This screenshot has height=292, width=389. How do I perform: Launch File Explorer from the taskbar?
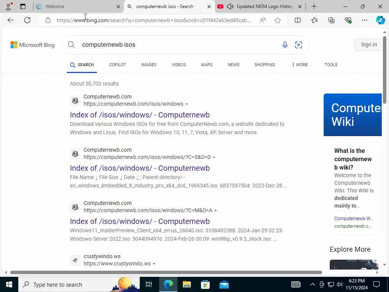(x=187, y=284)
